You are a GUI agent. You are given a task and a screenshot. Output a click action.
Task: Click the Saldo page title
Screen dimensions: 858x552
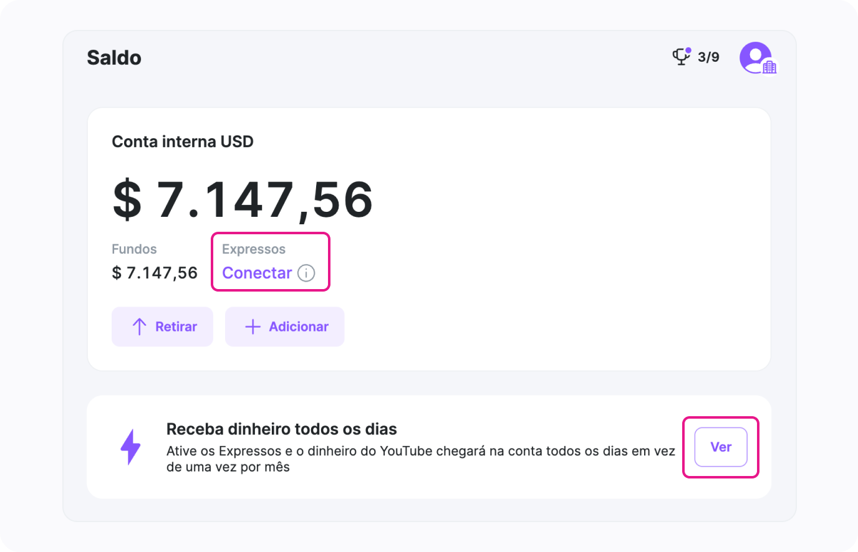(x=114, y=57)
